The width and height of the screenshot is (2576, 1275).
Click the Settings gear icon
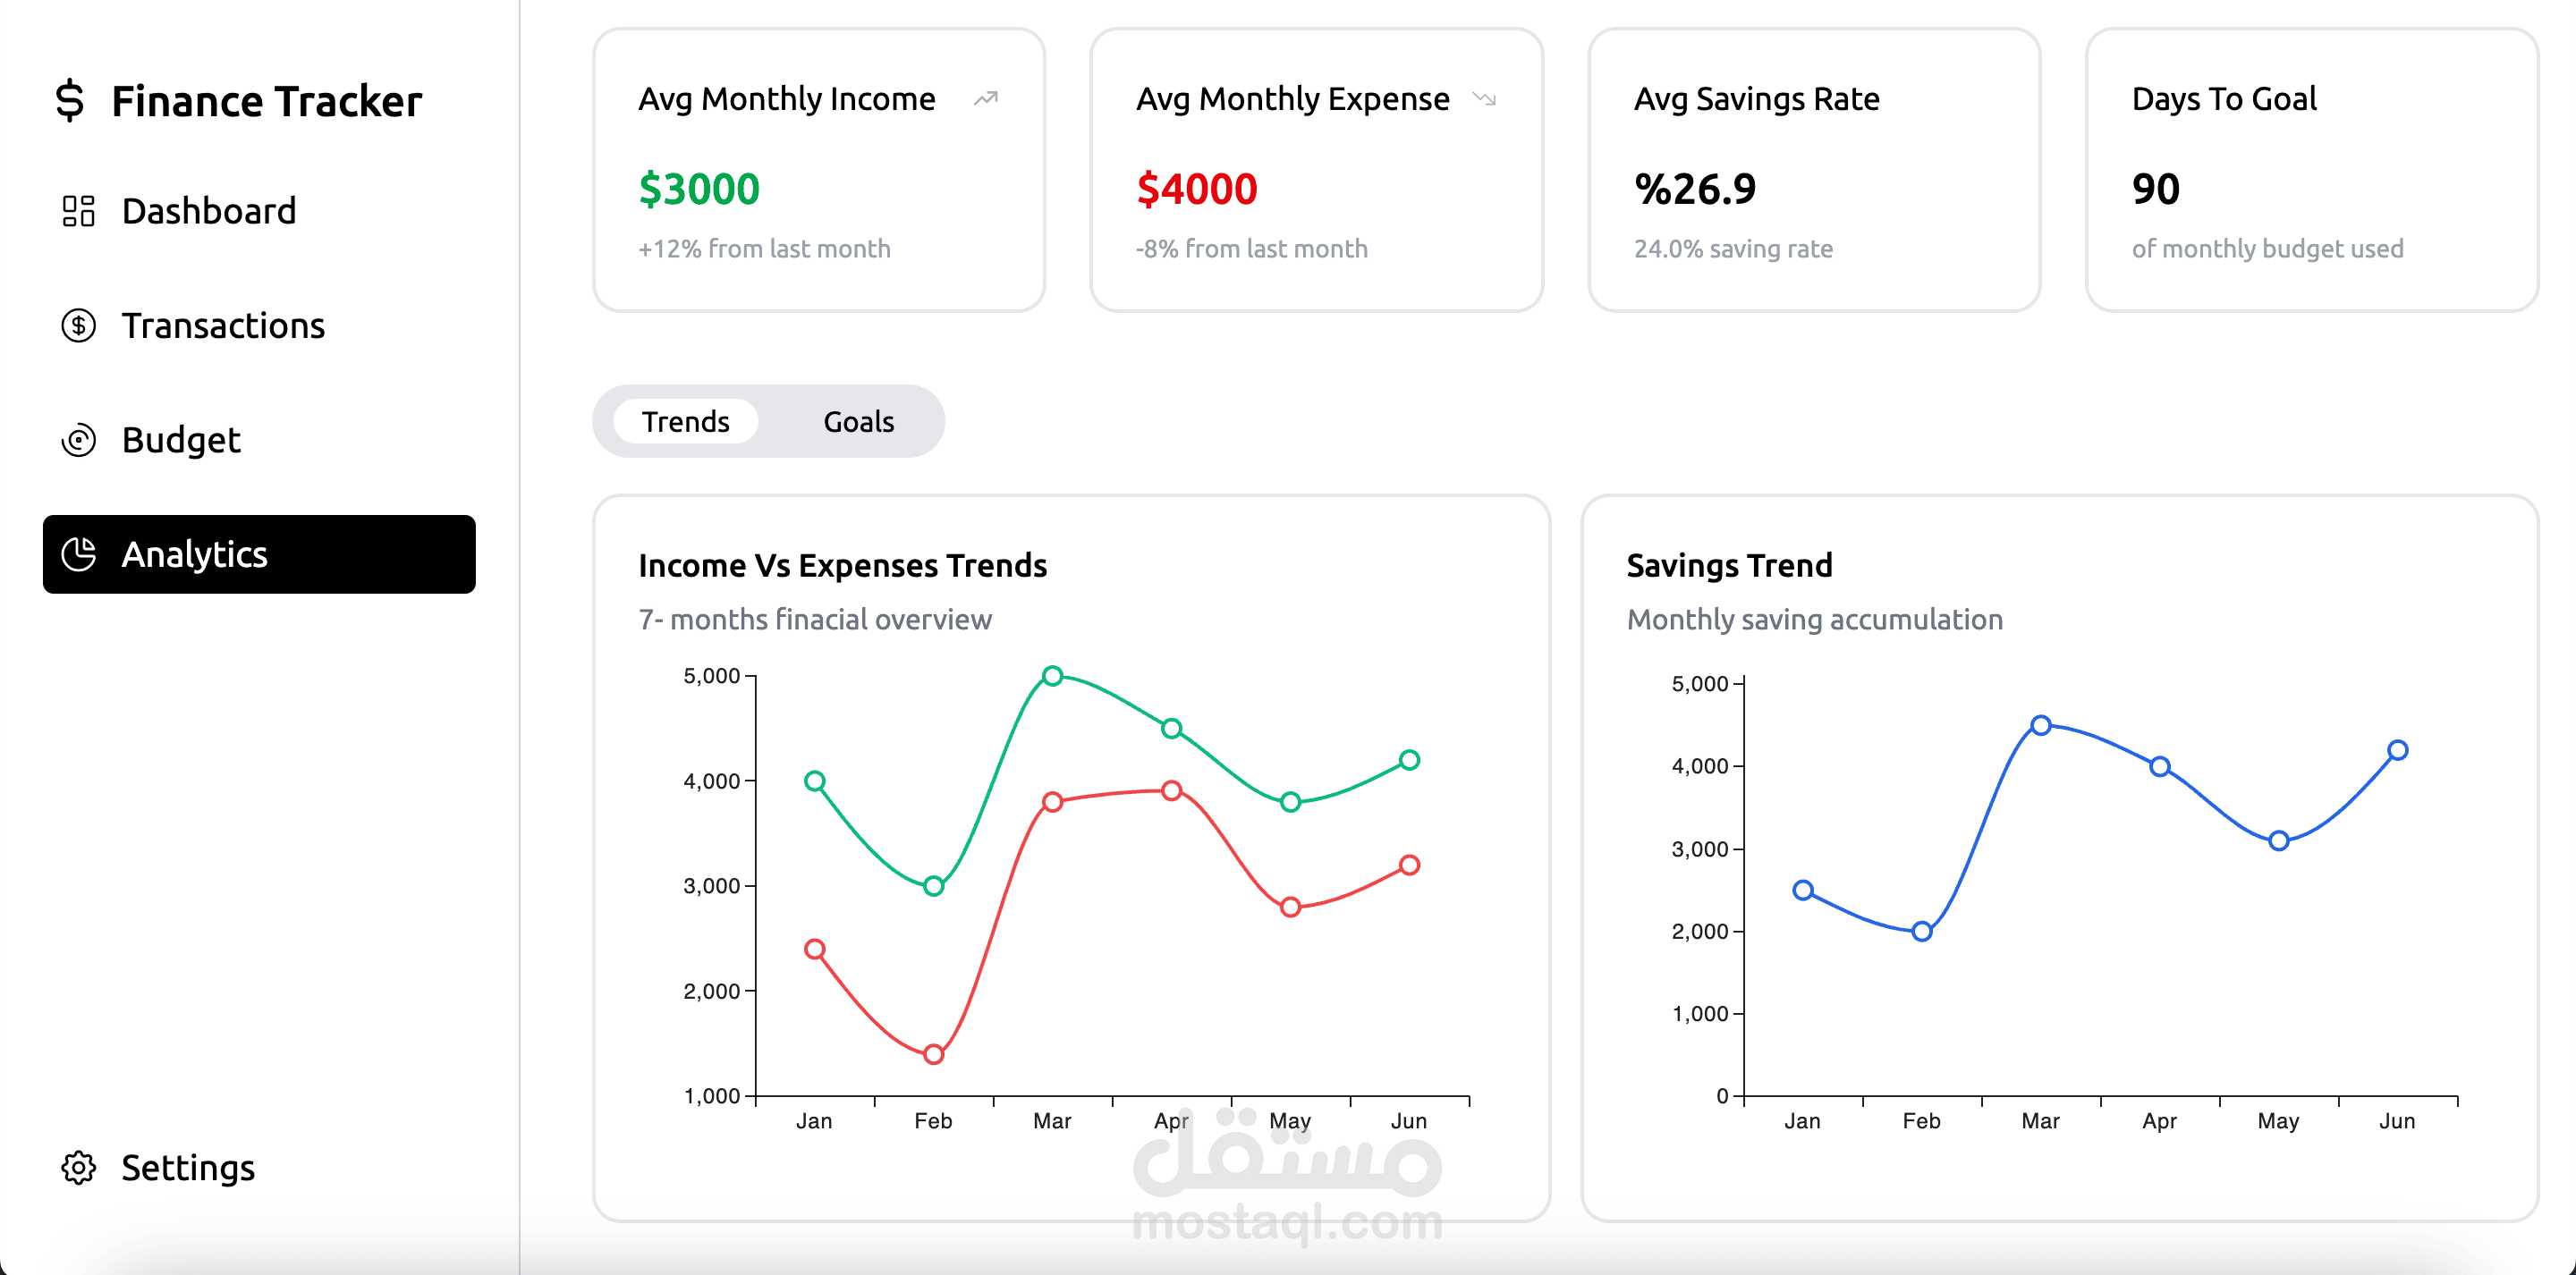pyautogui.click(x=78, y=1167)
